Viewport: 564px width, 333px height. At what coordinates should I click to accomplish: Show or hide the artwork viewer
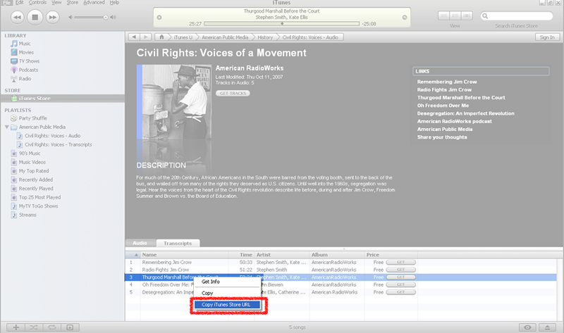coord(70,327)
